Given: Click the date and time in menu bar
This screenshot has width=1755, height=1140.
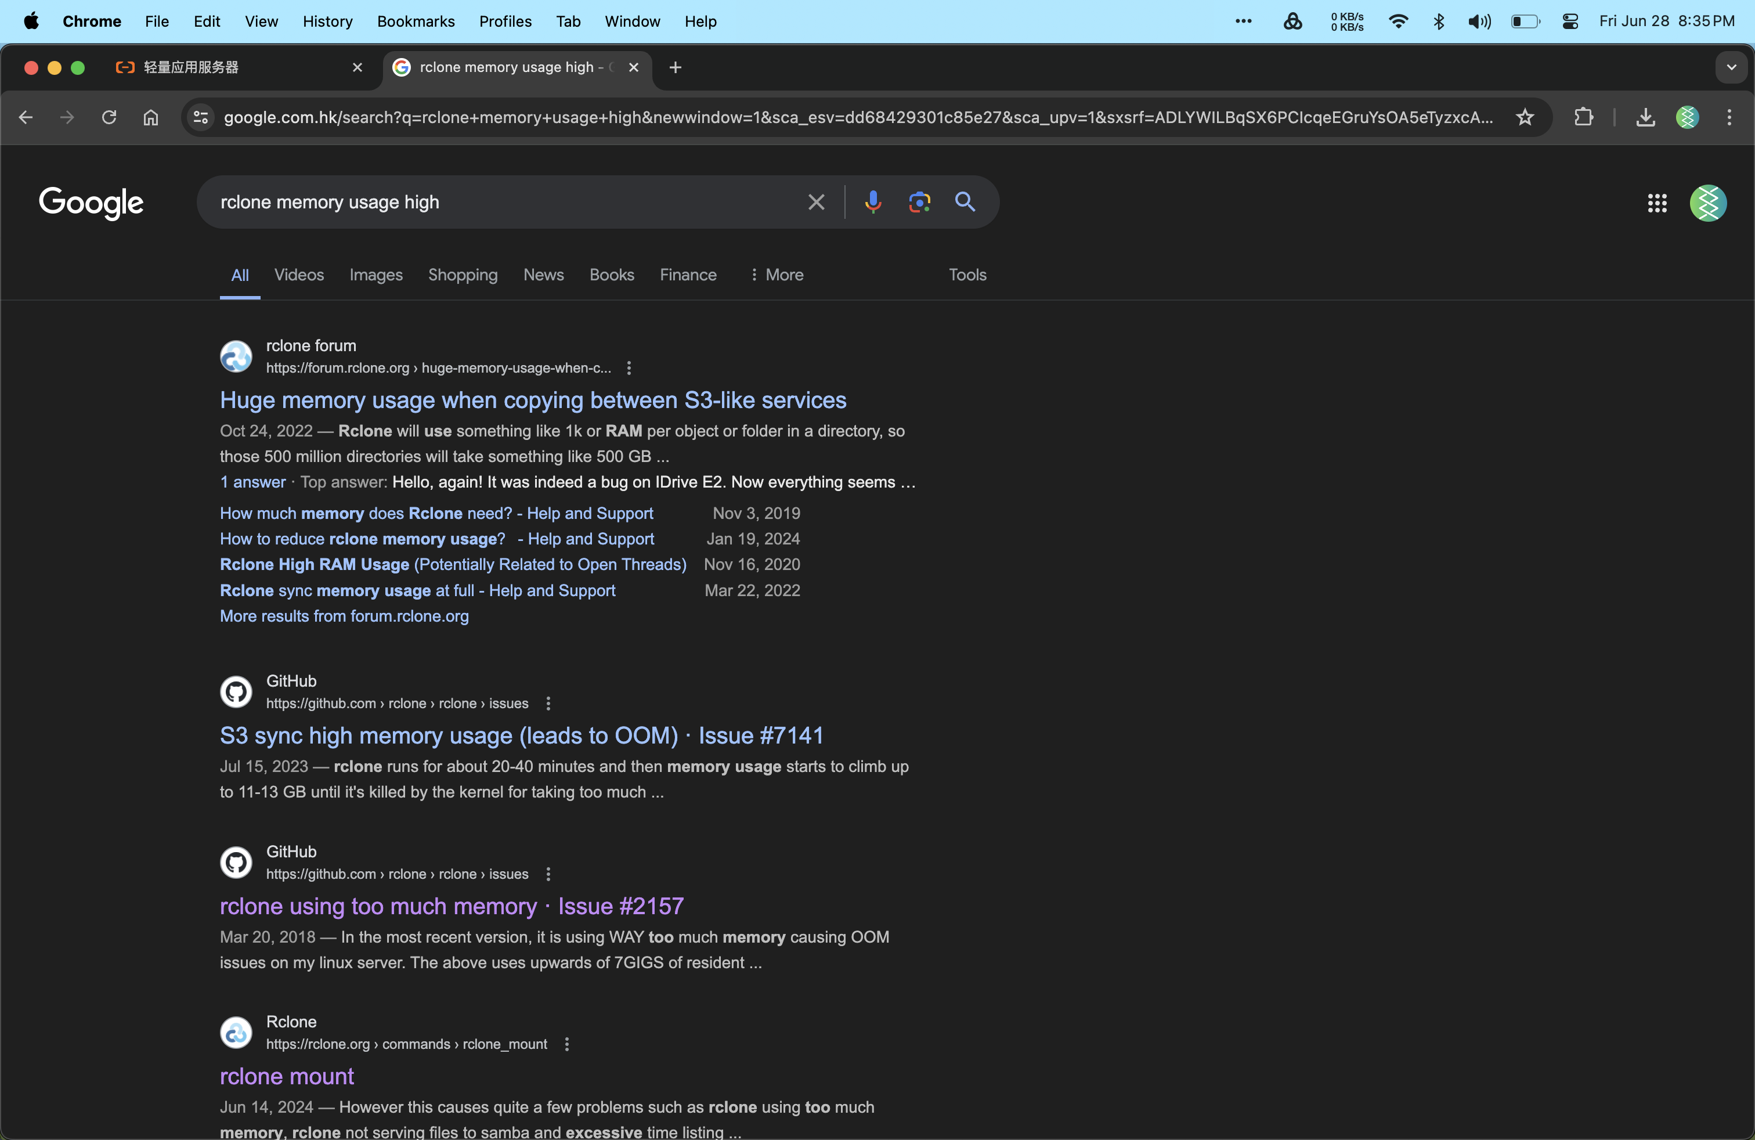Looking at the screenshot, I should coord(1667,21).
